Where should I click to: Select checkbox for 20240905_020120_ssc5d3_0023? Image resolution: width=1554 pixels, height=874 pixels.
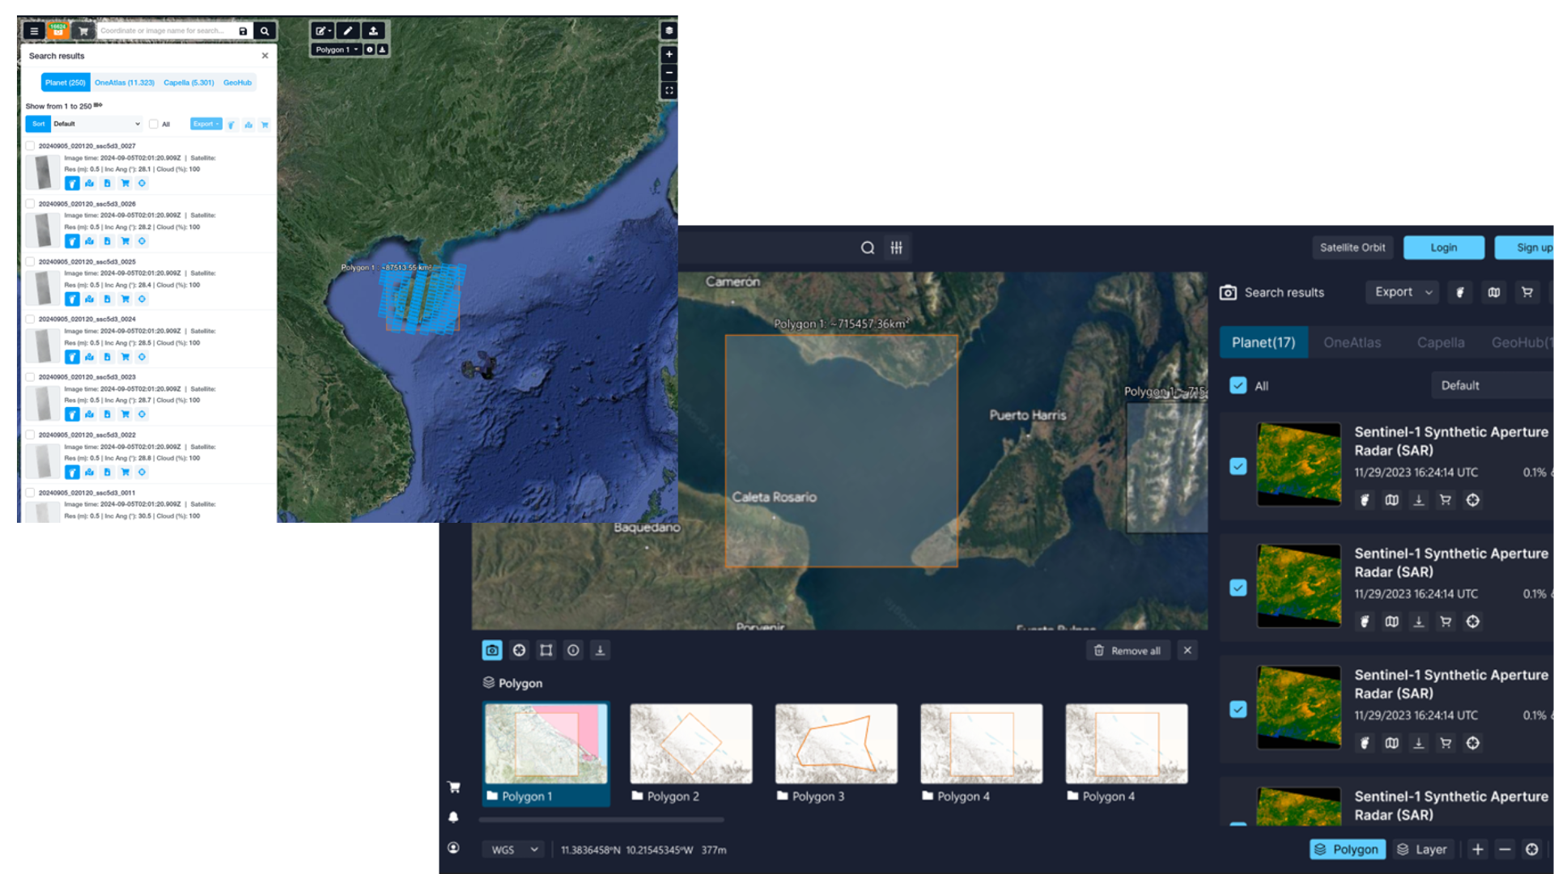pyautogui.click(x=30, y=377)
